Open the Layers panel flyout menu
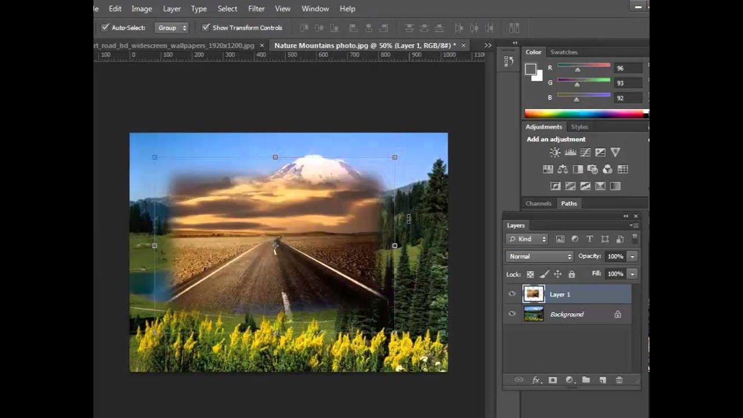Screen dimensions: 743x418 click(x=634, y=225)
